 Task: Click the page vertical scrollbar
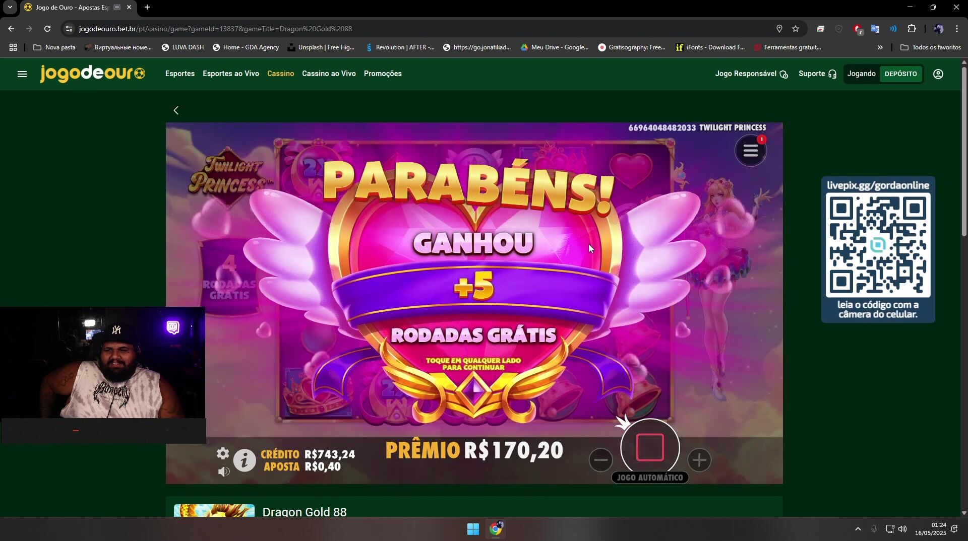click(x=964, y=151)
